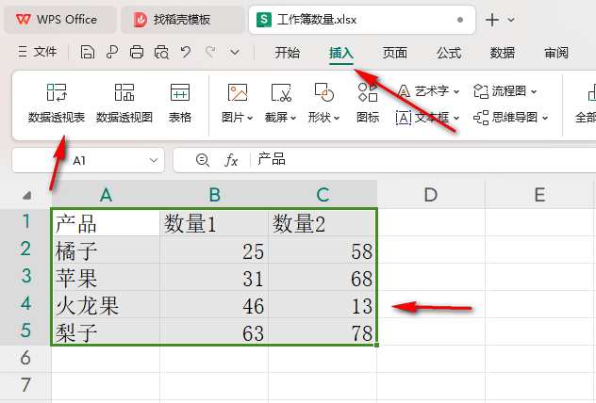
Task: Click the plus new tab button
Action: tap(492, 20)
